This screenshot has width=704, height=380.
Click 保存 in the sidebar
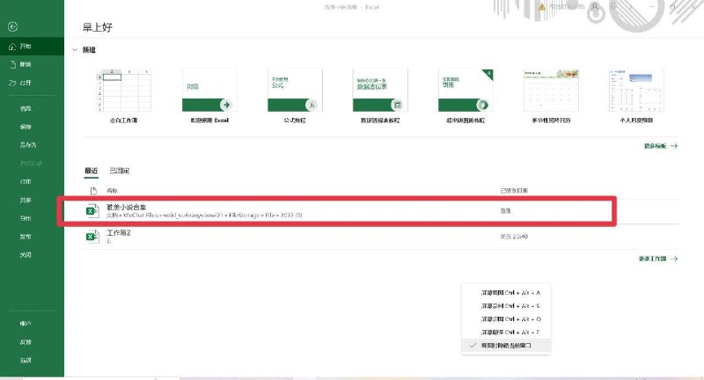click(26, 127)
